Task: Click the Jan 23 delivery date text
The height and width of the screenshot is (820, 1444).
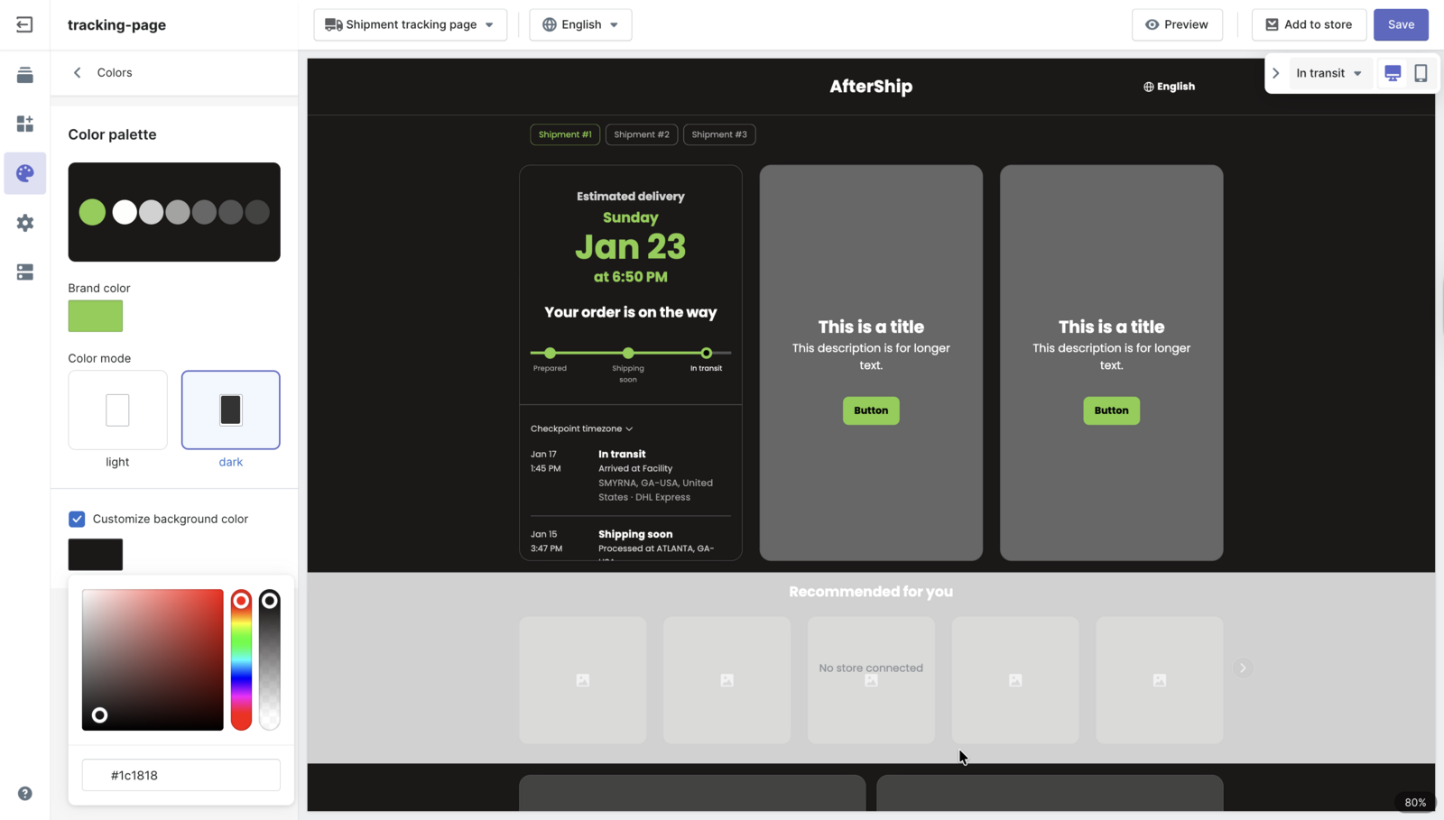Action: 631,247
